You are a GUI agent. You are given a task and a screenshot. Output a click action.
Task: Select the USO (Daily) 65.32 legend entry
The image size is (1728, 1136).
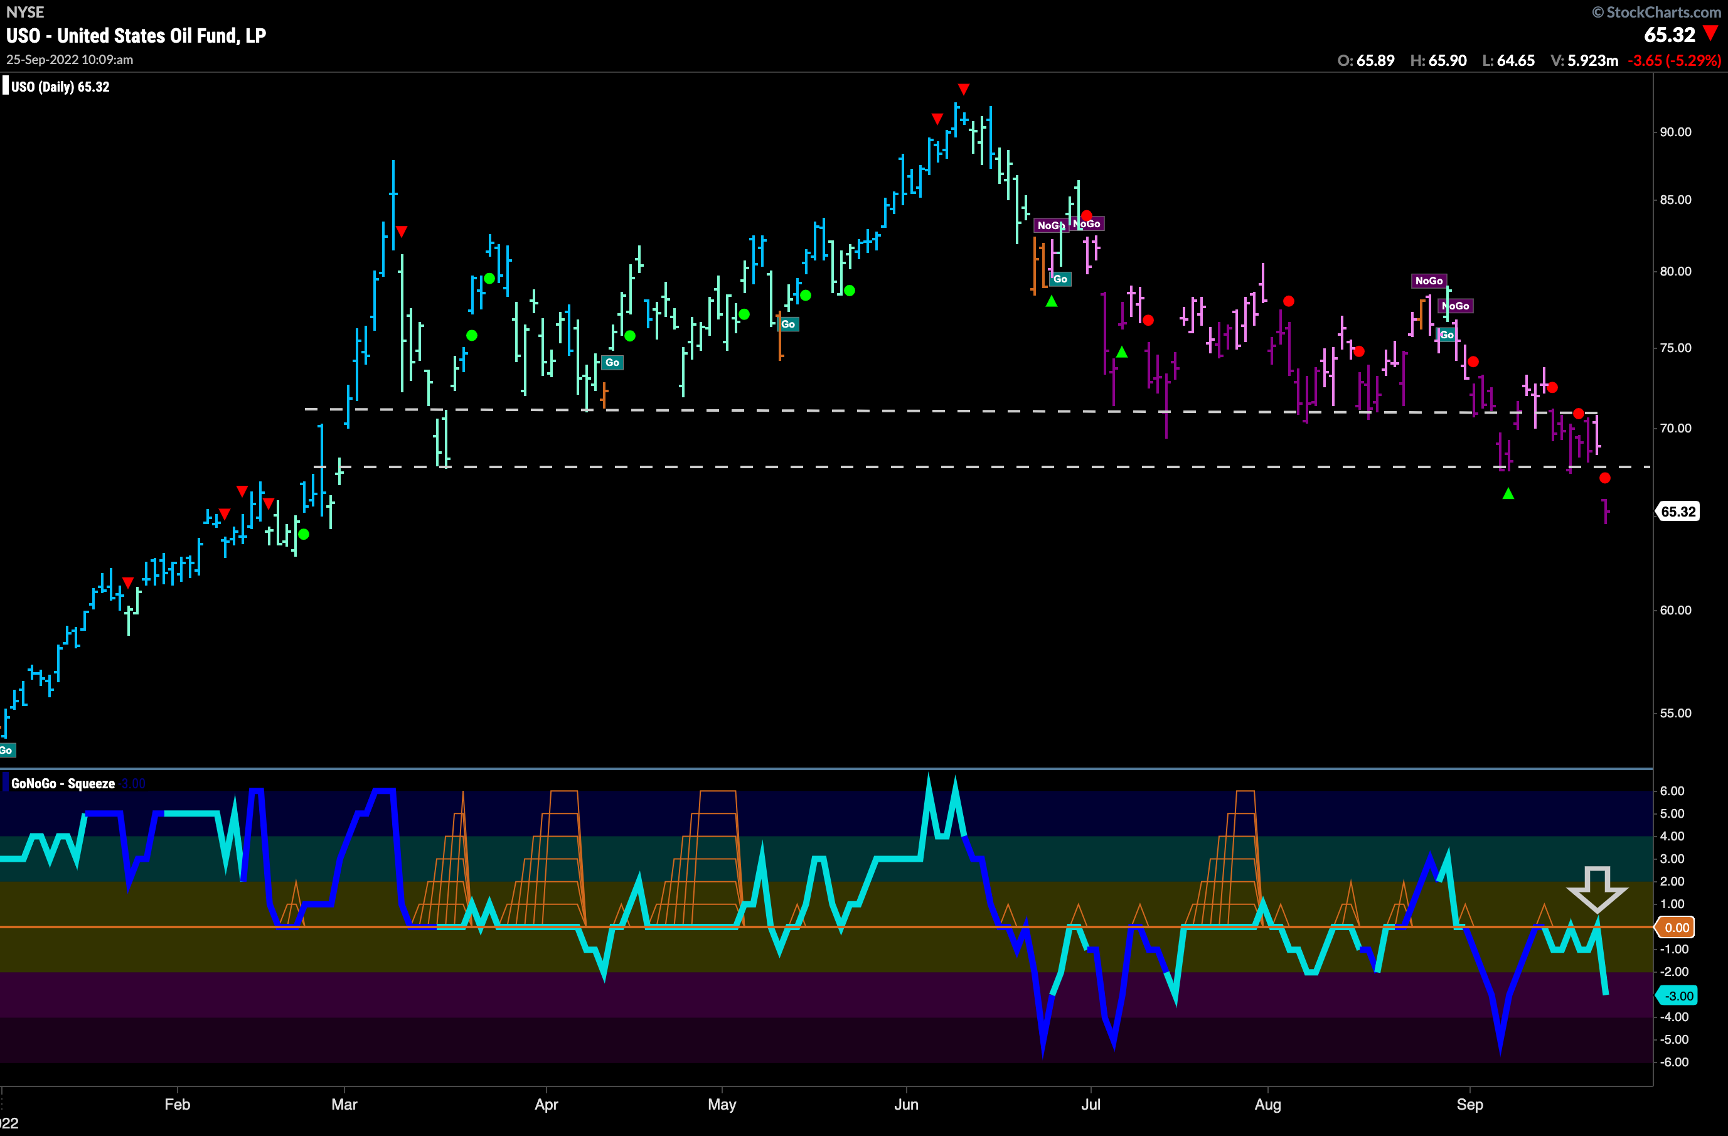pos(60,87)
